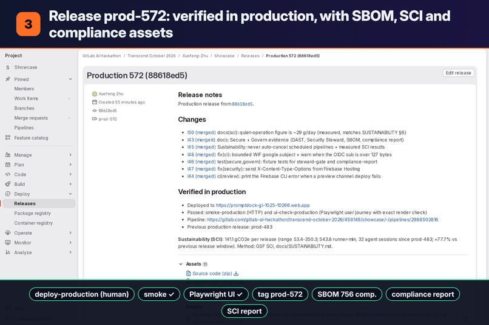
Task: Click the Plan calendar icon
Action: pos(8,165)
